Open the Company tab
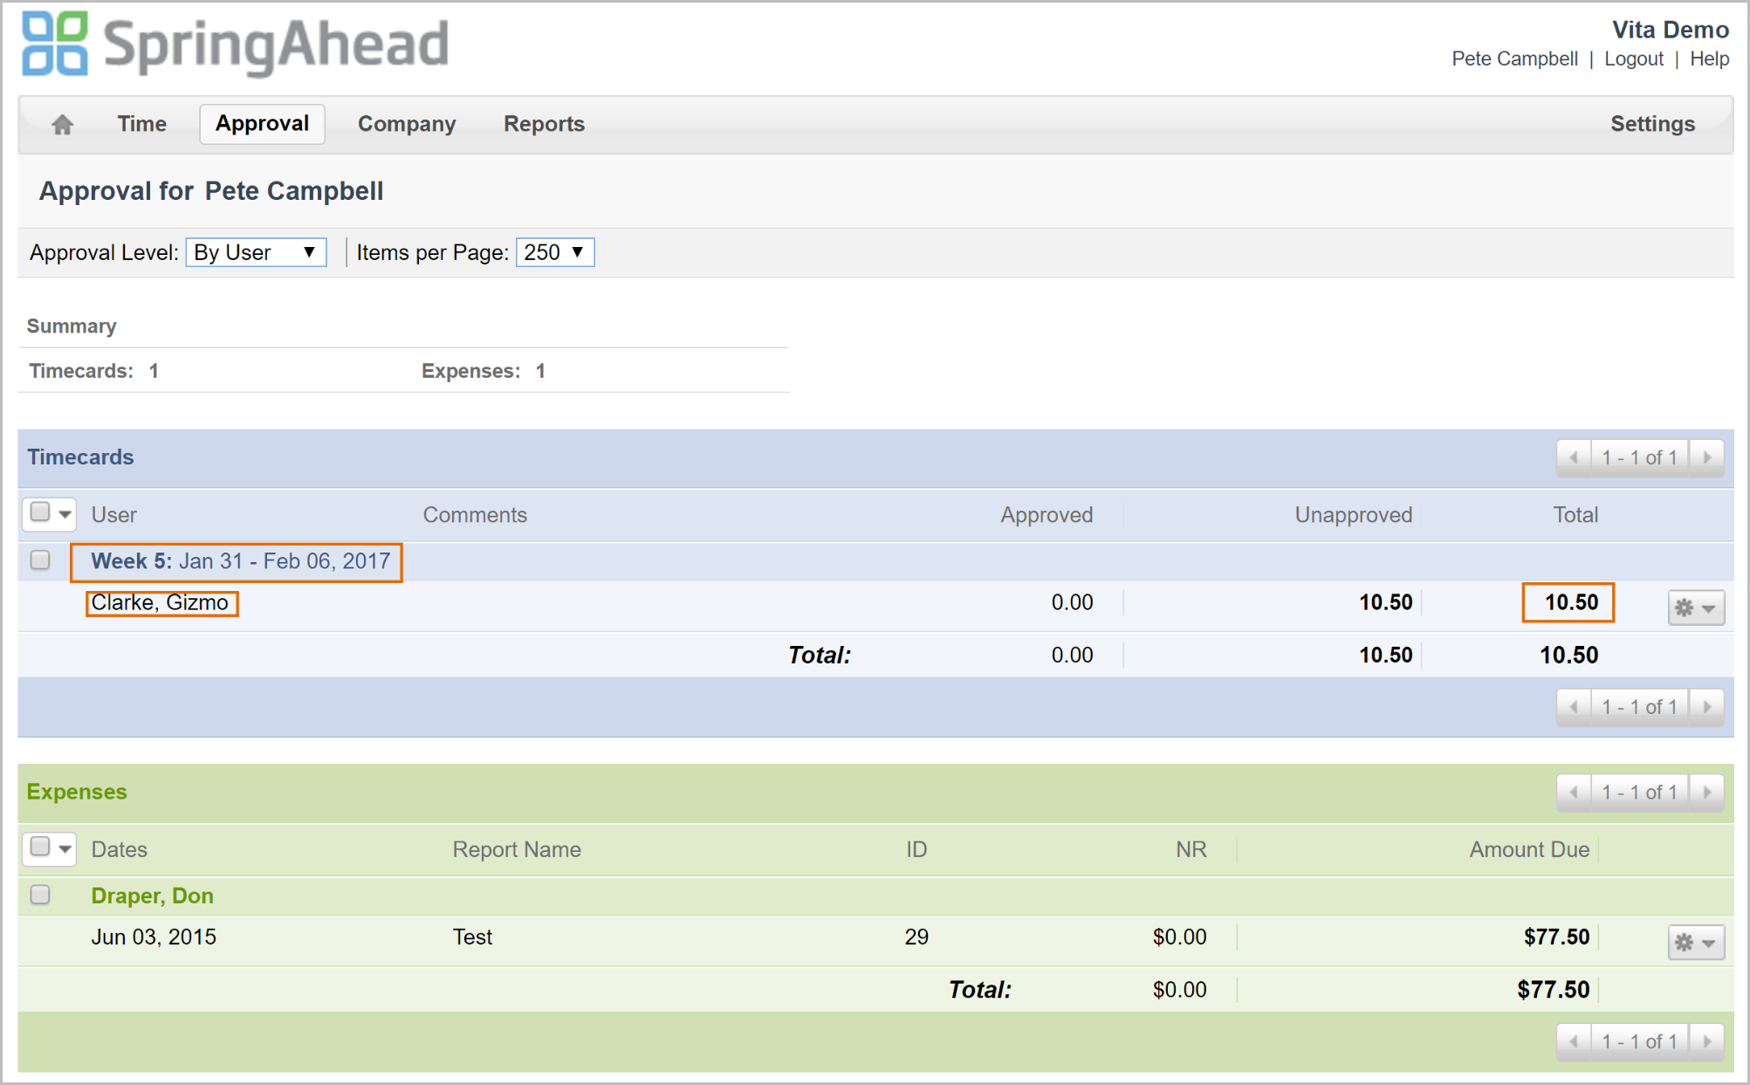The height and width of the screenshot is (1085, 1750). click(407, 124)
